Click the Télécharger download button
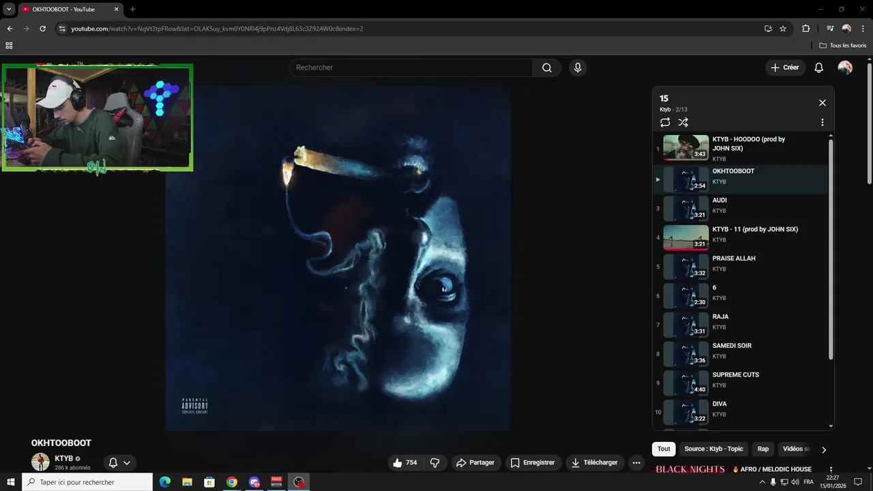873x491 pixels. tap(595, 462)
